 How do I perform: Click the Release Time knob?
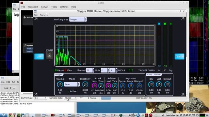pos(115,85)
